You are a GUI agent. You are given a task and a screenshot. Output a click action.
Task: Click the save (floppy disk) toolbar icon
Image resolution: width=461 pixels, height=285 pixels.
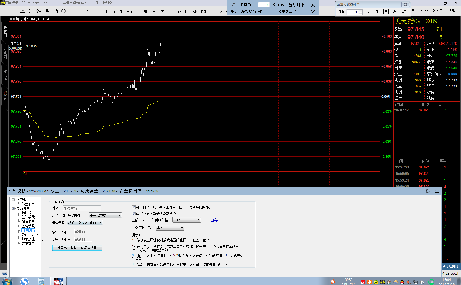(55, 11)
